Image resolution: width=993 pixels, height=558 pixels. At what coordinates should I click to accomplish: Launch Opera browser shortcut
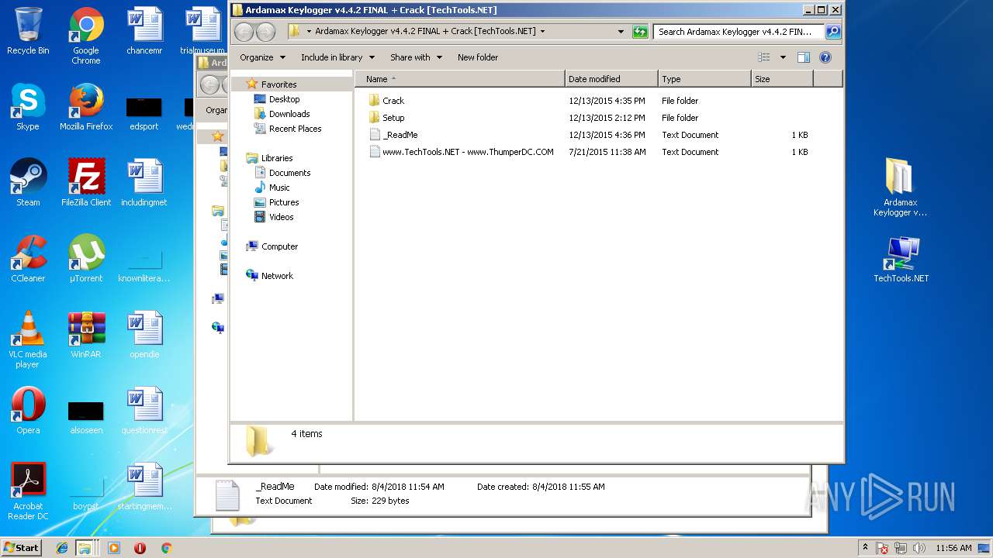tap(28, 411)
